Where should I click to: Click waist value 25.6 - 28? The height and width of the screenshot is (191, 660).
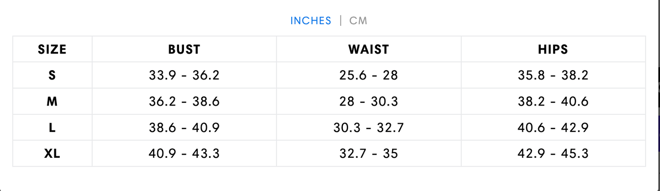tap(369, 75)
